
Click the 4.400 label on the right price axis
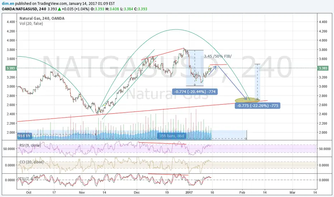coord(323,22)
